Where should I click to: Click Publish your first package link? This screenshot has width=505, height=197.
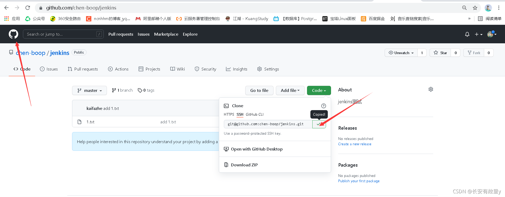[359, 181]
